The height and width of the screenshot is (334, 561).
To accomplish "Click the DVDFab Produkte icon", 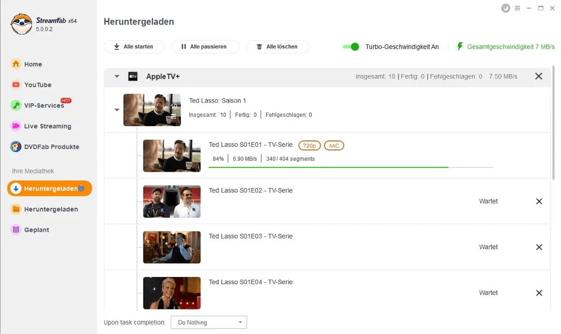I will [16, 147].
